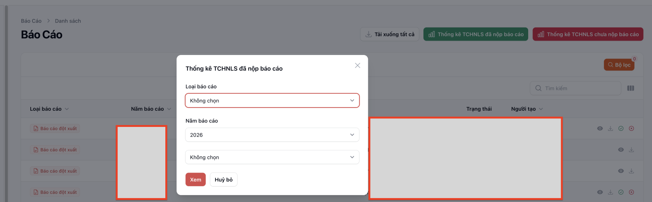Viewport: 652px width, 202px height.
Task: Approve the first report with checkmark icon
Action: click(621, 128)
